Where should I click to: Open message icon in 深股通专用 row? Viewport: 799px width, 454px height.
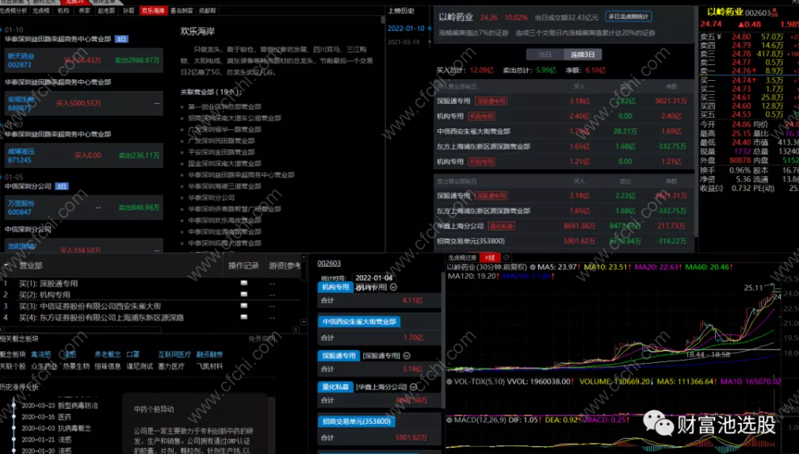(x=243, y=283)
